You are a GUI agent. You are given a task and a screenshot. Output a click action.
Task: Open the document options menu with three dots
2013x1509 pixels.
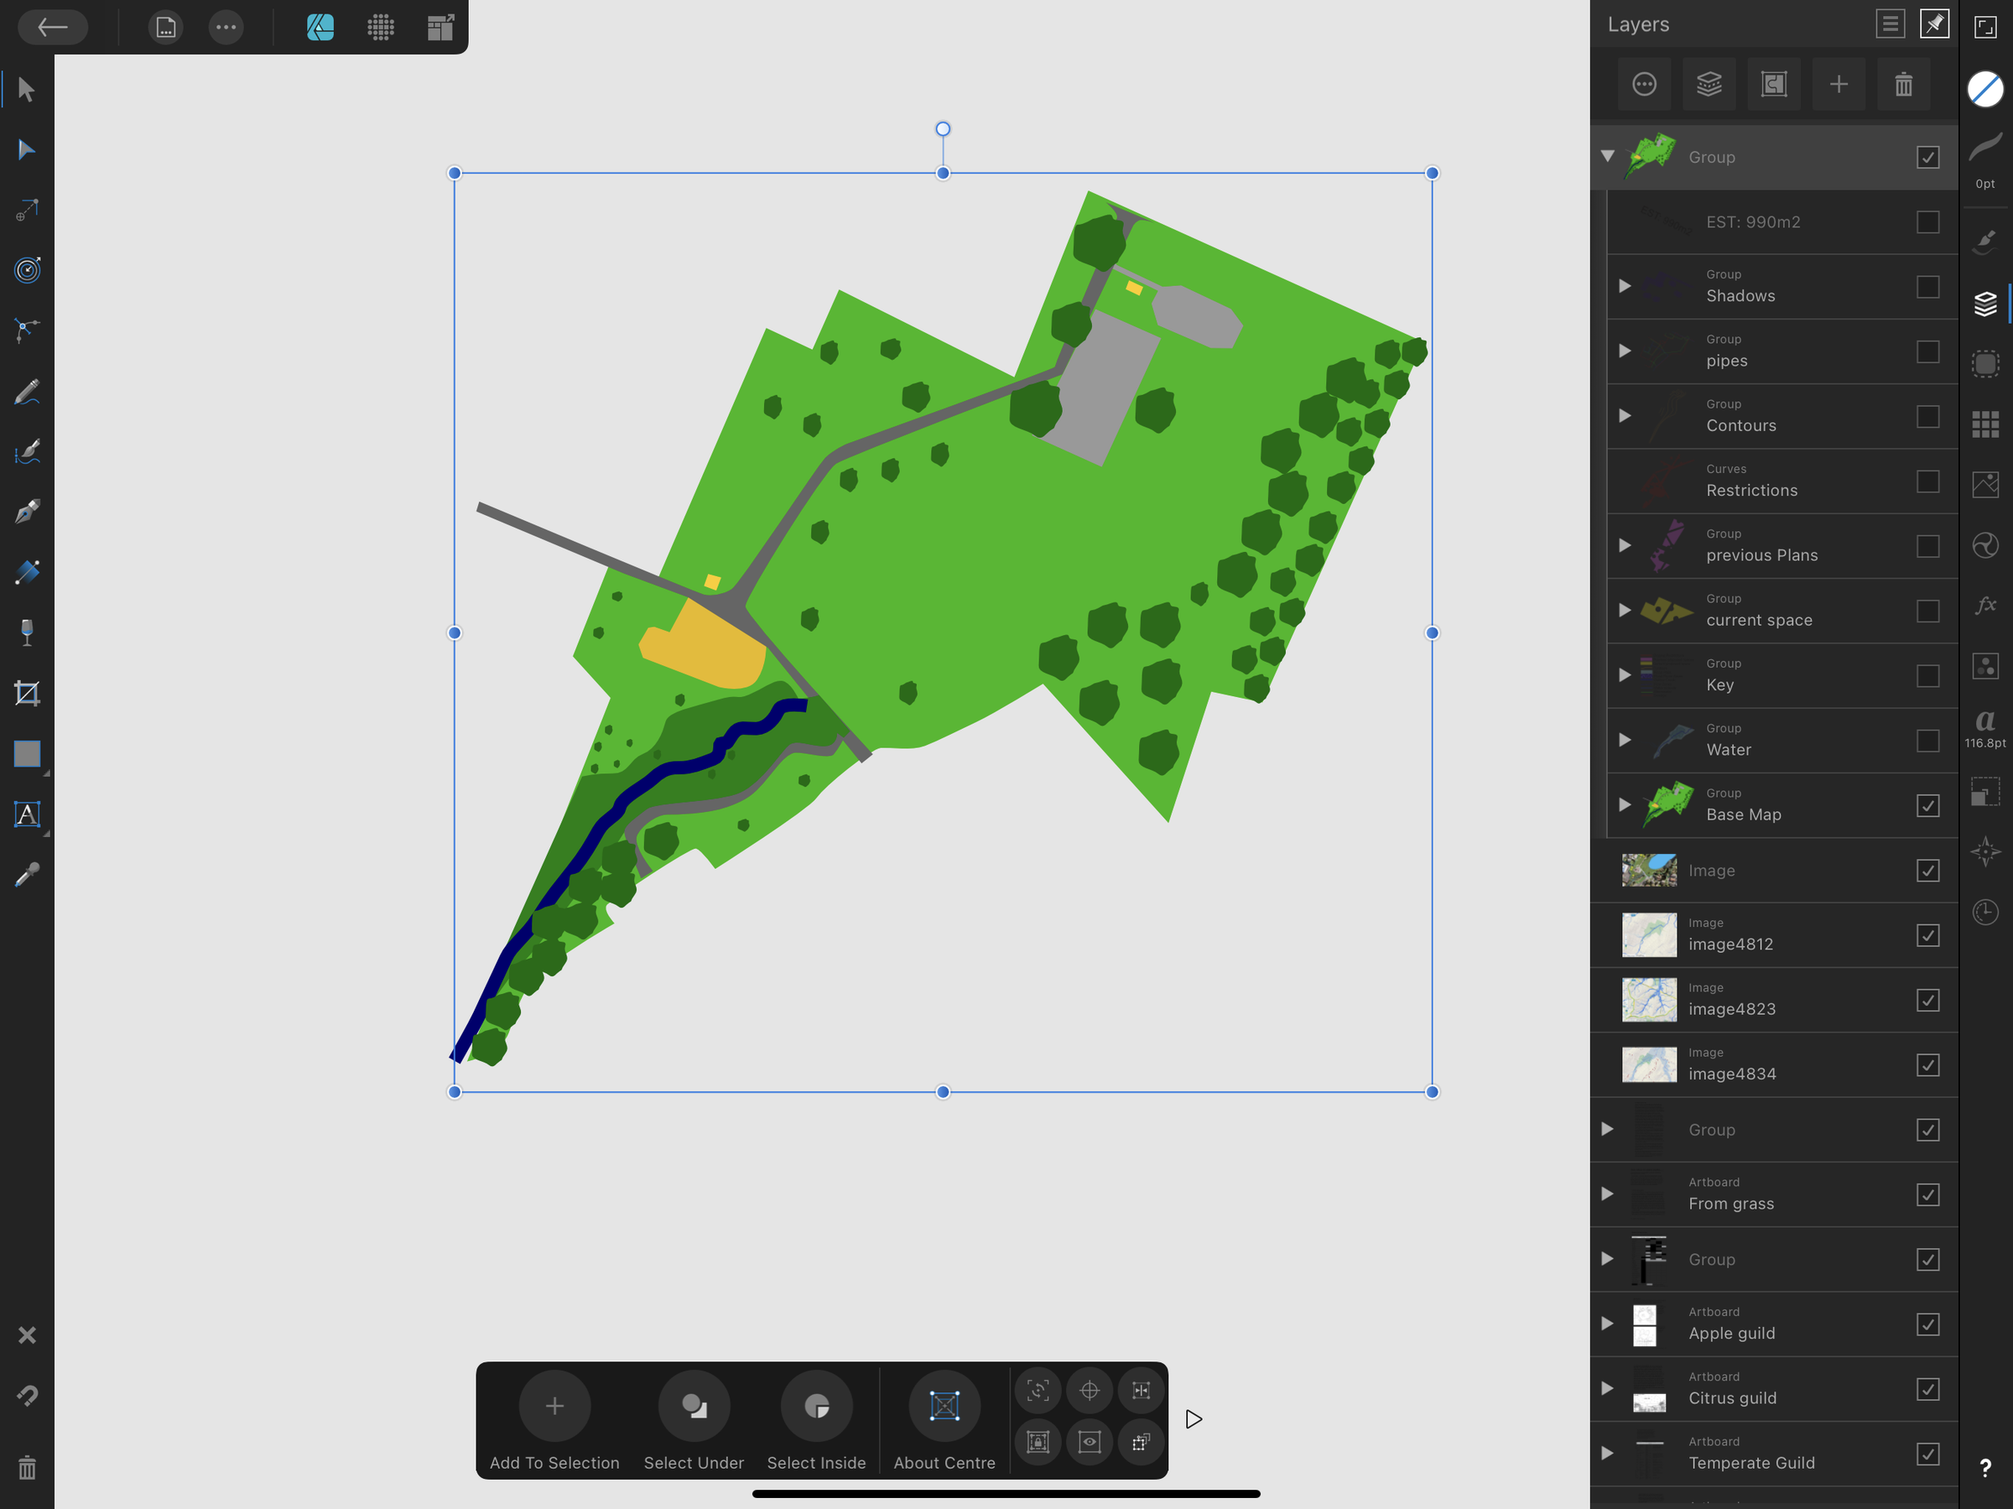coord(226,28)
